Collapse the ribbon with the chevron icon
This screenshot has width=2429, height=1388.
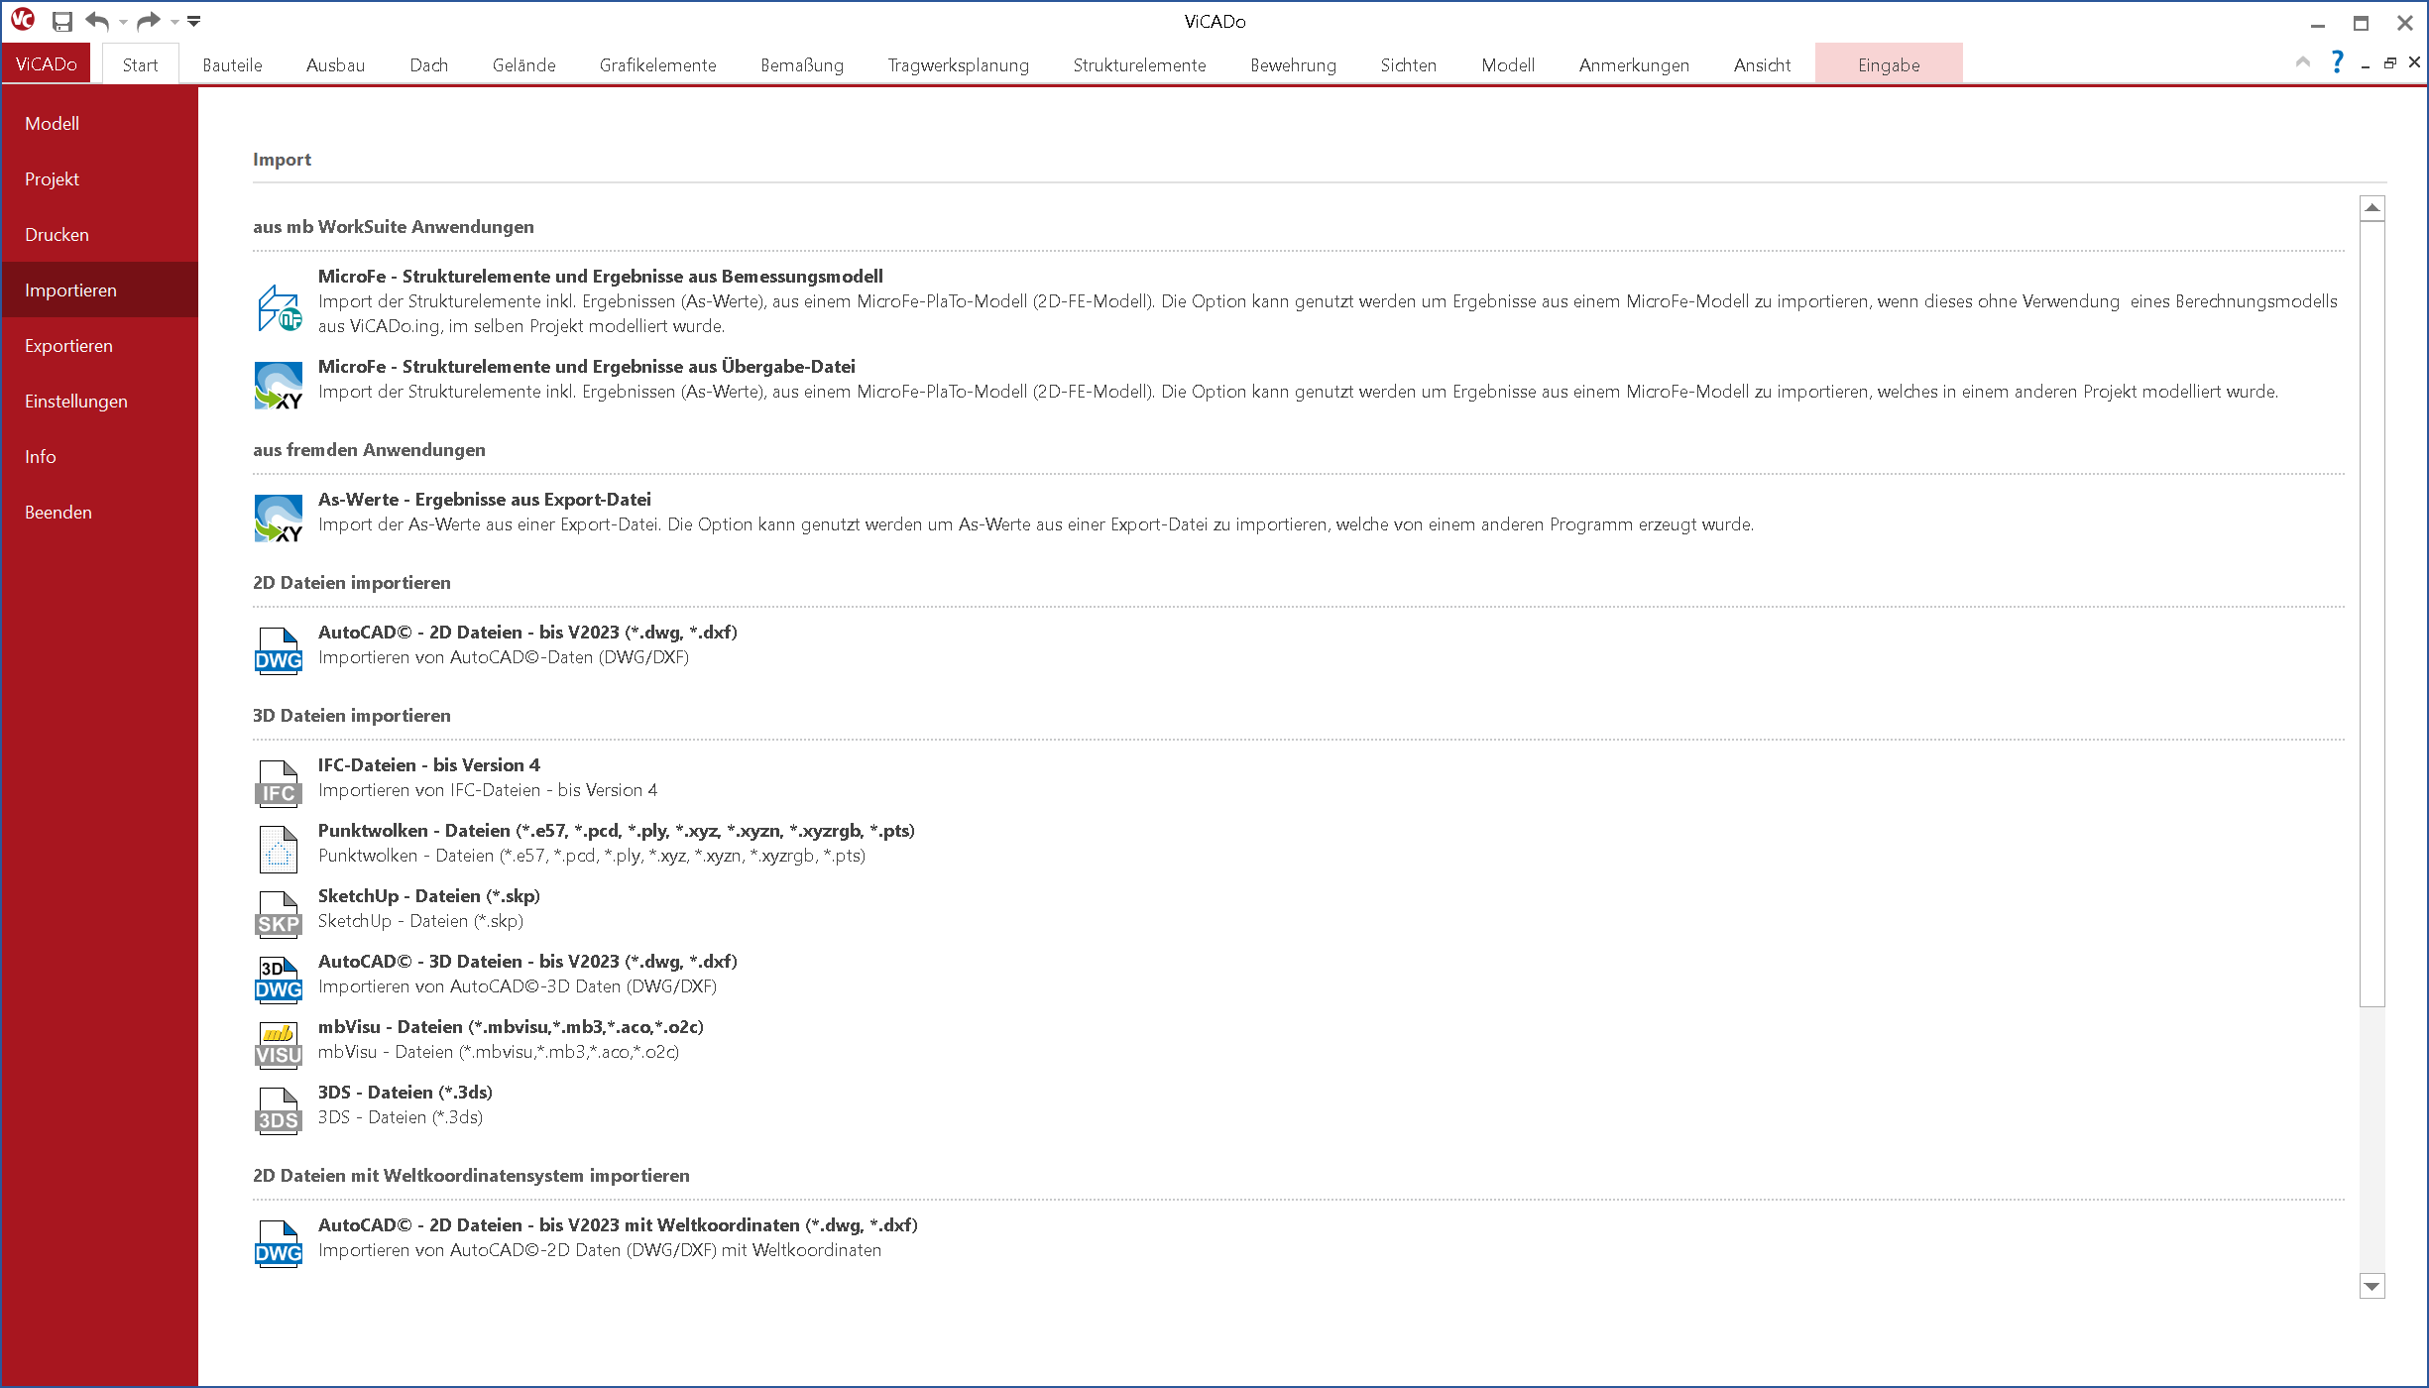[2303, 62]
